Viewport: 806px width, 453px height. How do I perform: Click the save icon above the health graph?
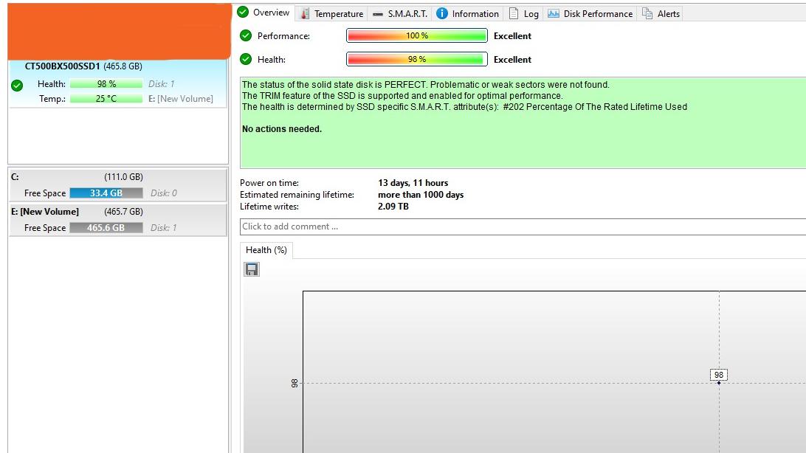[252, 269]
